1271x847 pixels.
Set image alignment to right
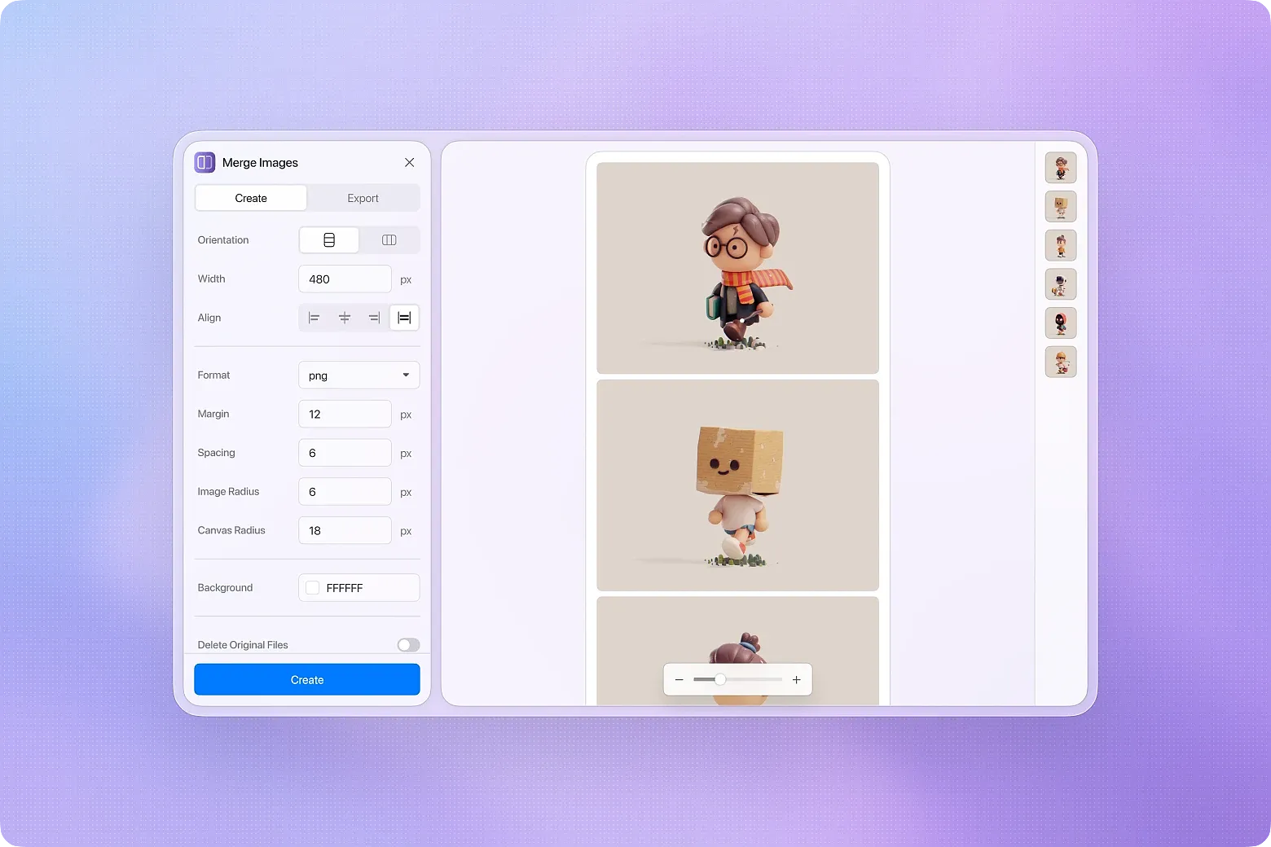point(374,318)
